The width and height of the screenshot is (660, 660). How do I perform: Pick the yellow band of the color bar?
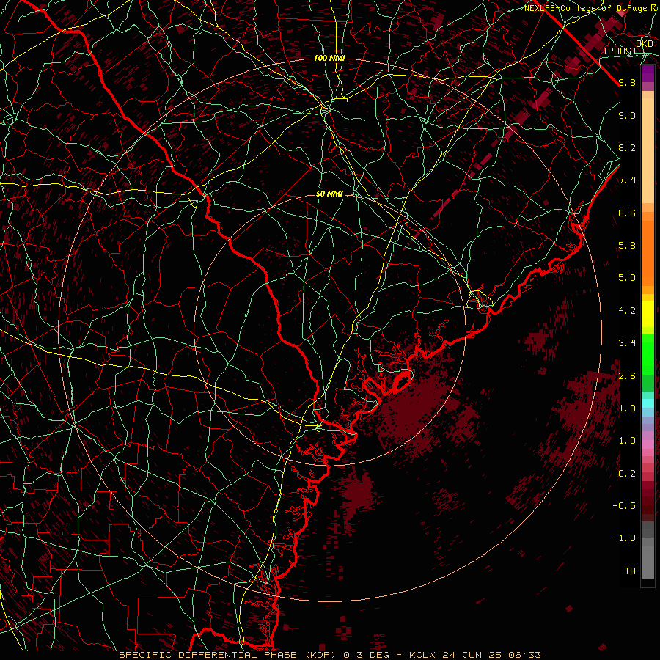(x=648, y=314)
